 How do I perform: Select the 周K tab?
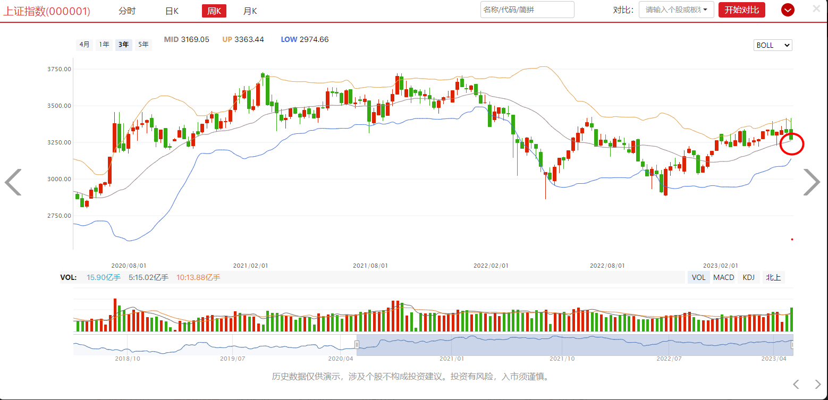214,11
